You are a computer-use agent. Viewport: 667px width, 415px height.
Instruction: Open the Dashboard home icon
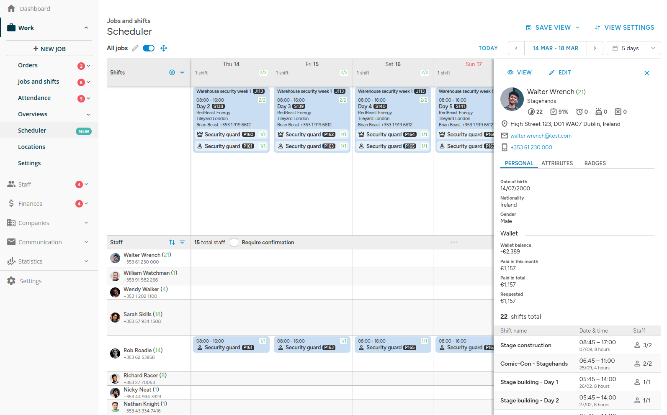pyautogui.click(x=11, y=8)
